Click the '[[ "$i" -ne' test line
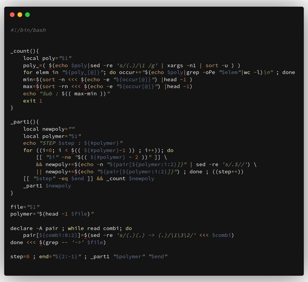This screenshot has height=282, width=308. coord(101,157)
